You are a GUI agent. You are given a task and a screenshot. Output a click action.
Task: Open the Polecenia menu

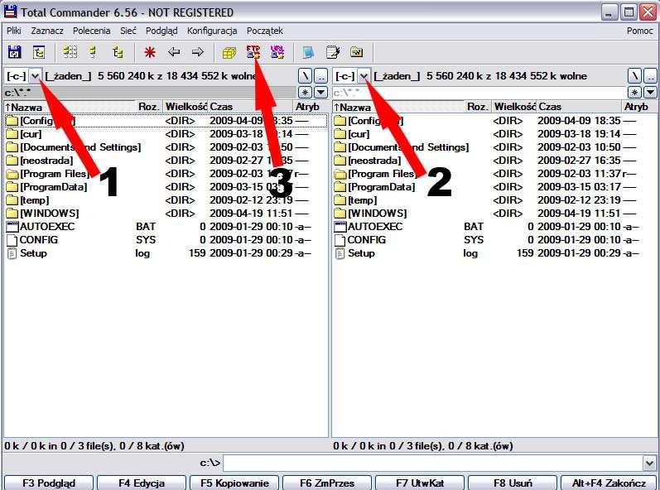(x=91, y=31)
